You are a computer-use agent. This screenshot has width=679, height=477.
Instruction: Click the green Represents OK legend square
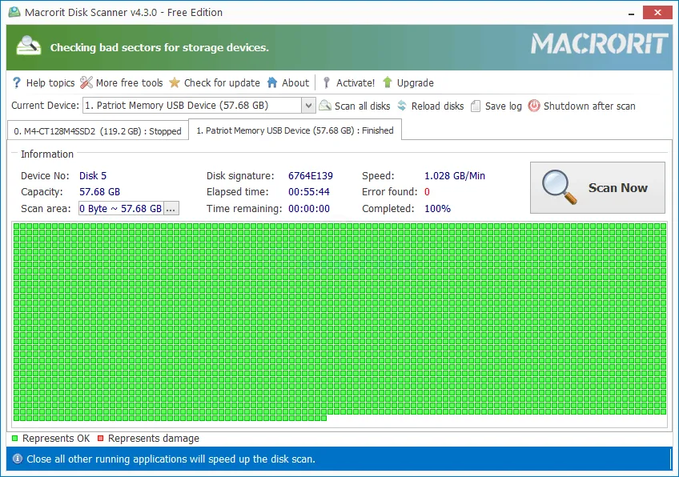(14, 438)
